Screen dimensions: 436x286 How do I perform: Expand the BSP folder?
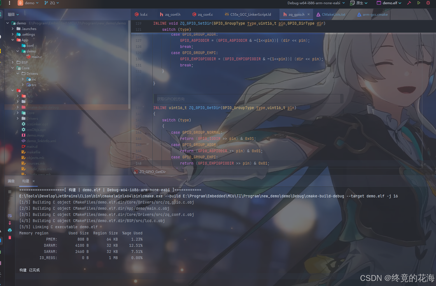pyautogui.click(x=13, y=62)
